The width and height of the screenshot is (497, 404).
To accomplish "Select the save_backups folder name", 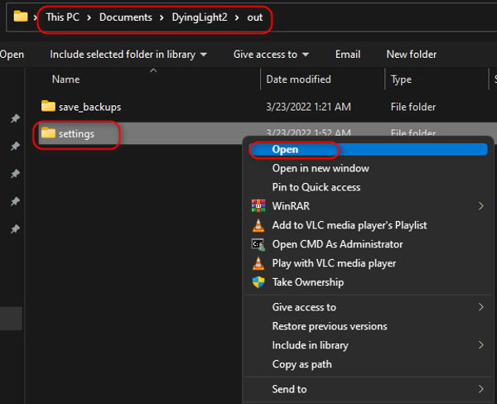I will click(x=89, y=107).
